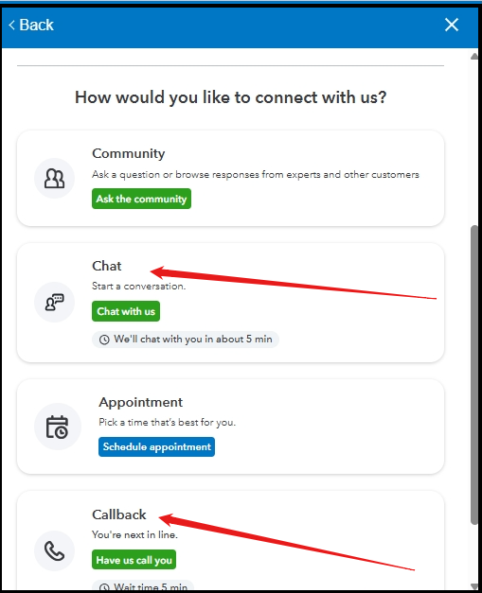
Task: Go Back to previous screen
Action: (x=31, y=25)
